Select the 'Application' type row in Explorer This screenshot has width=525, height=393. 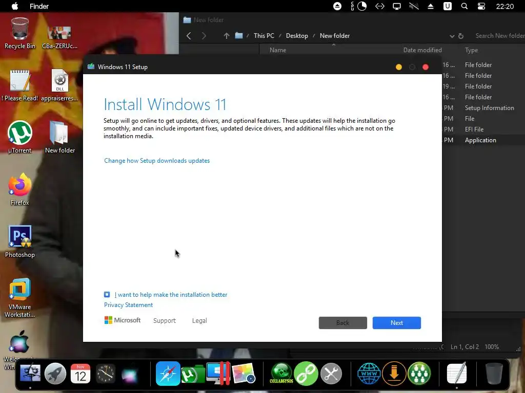480,140
